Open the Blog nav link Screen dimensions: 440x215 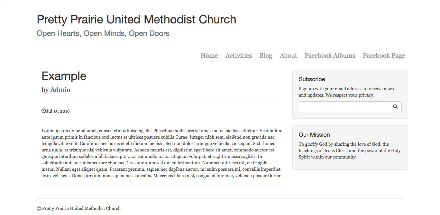pos(266,56)
